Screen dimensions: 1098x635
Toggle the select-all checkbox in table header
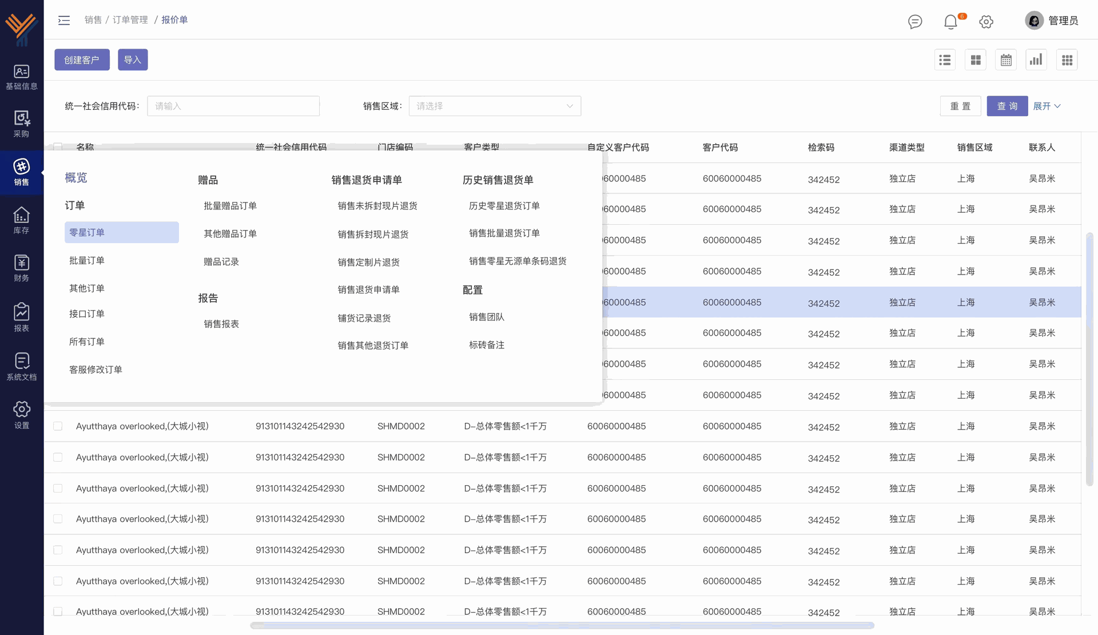point(58,146)
